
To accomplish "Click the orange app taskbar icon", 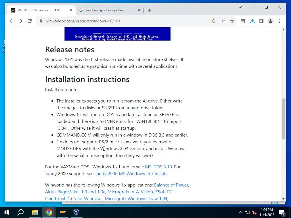I will [x=63, y=212].
